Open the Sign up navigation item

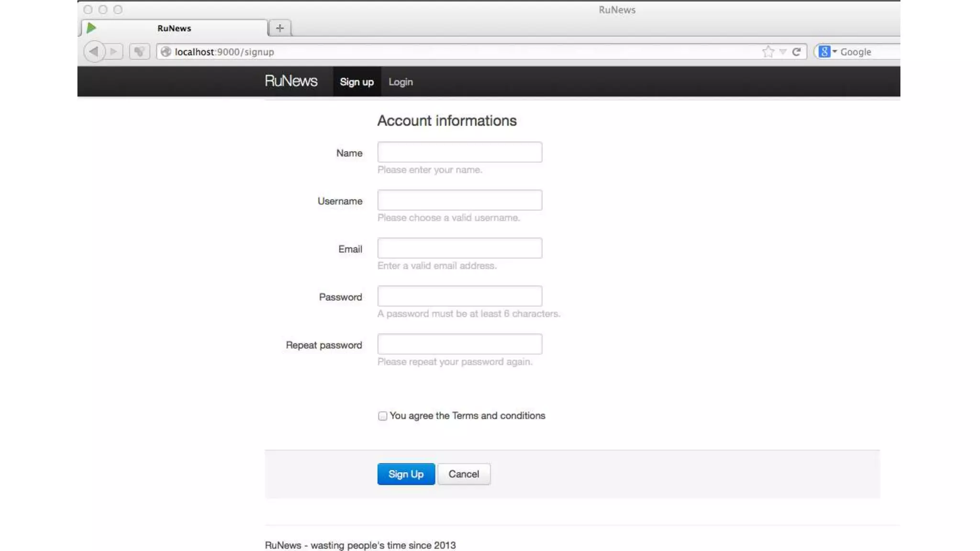[356, 82]
